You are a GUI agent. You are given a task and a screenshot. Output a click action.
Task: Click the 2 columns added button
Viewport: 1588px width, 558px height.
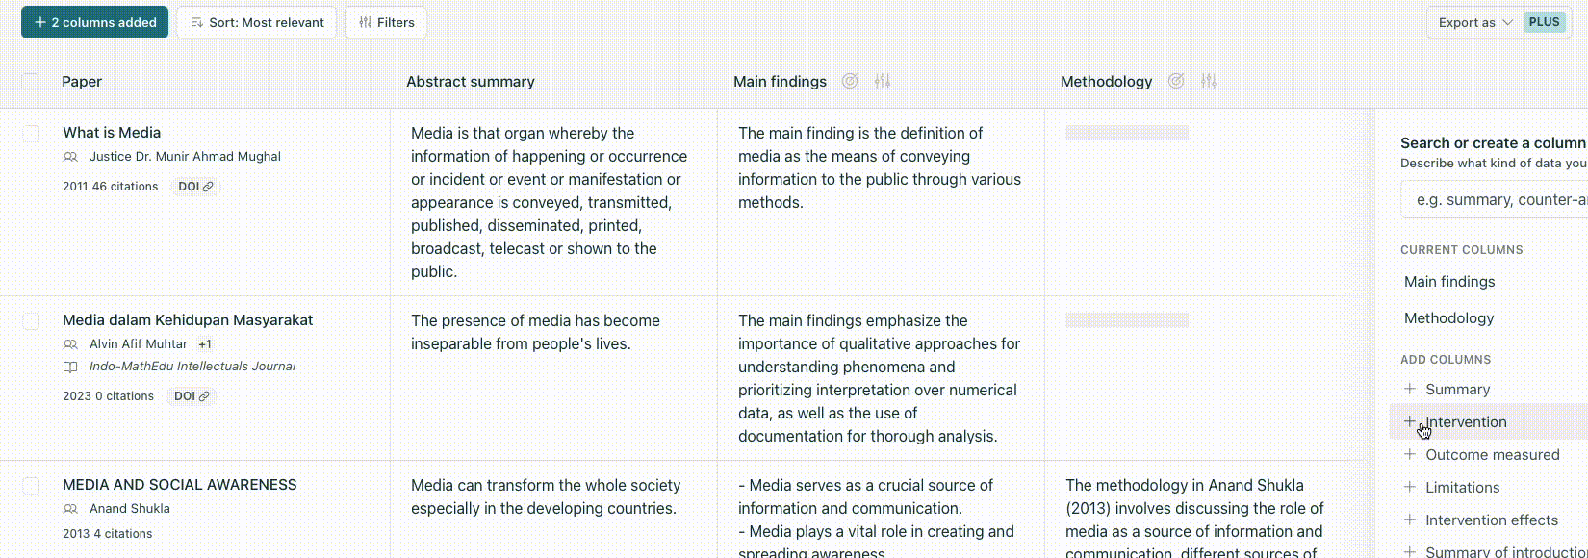pos(94,22)
